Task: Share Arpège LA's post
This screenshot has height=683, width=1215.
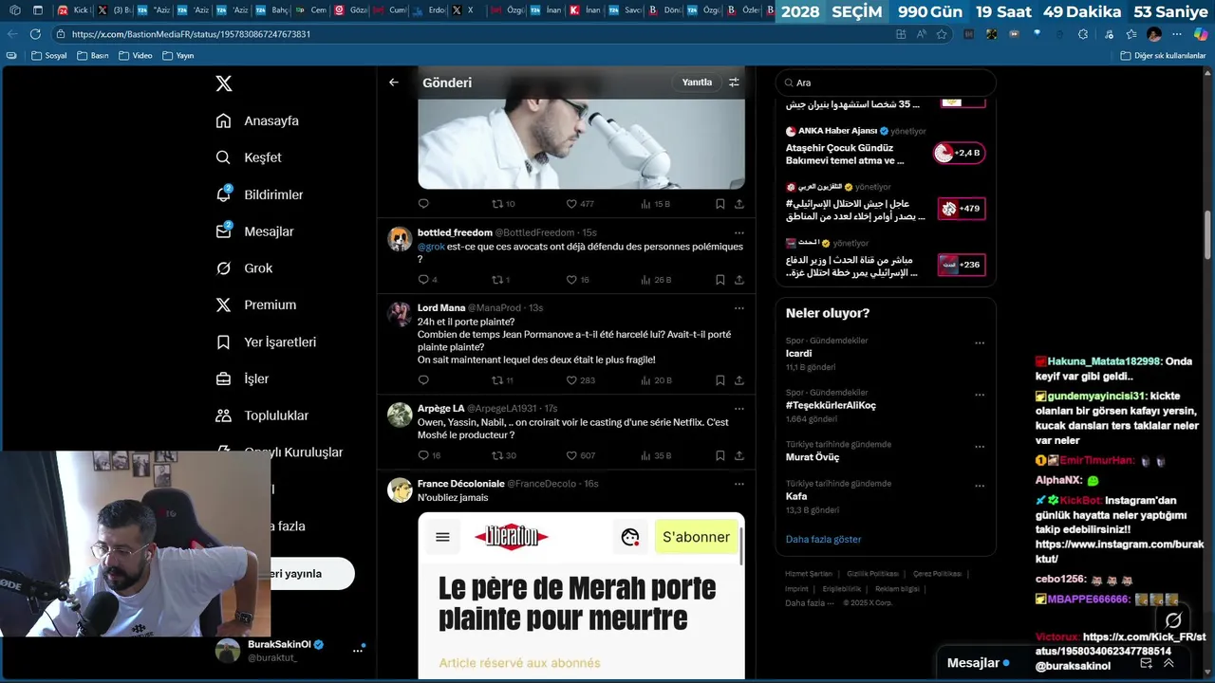Action: click(x=739, y=455)
